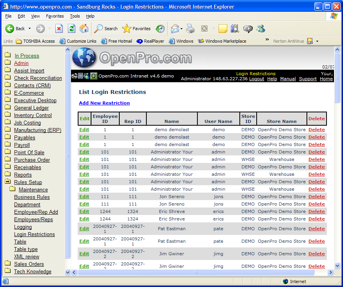
Task: Click the Rules Setup open folder icon
Action: [8, 182]
